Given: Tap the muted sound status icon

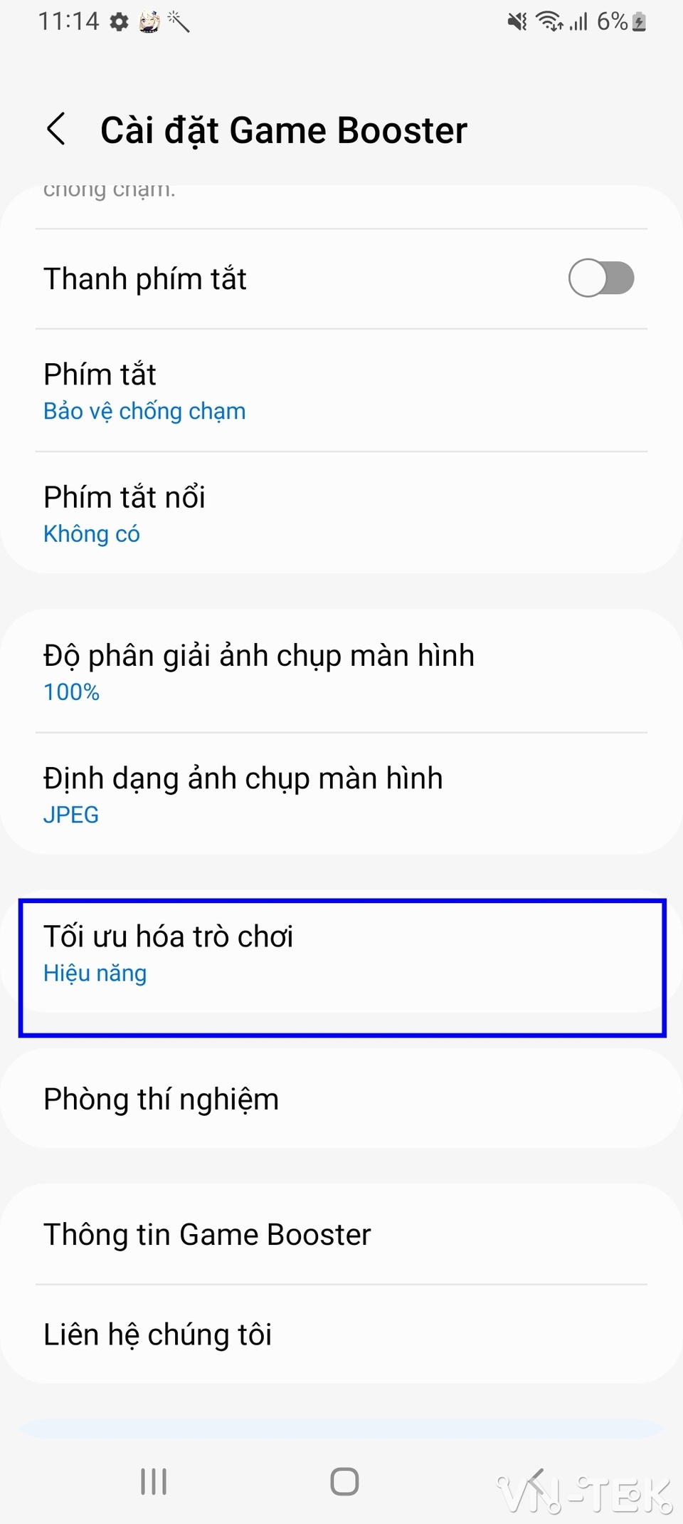Looking at the screenshot, I should pyautogui.click(x=517, y=22).
